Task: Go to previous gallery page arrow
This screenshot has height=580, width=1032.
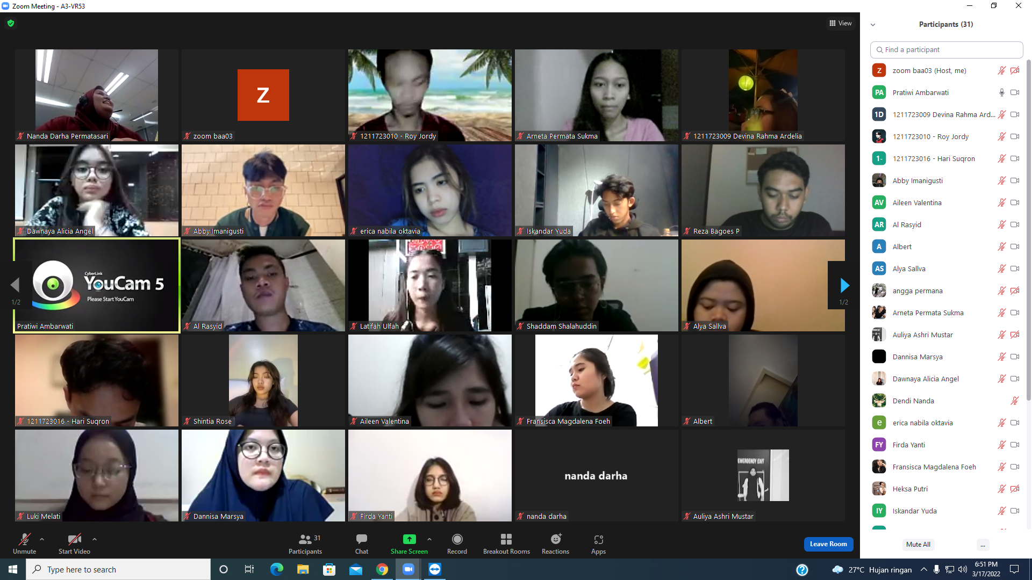Action: pos(15,285)
